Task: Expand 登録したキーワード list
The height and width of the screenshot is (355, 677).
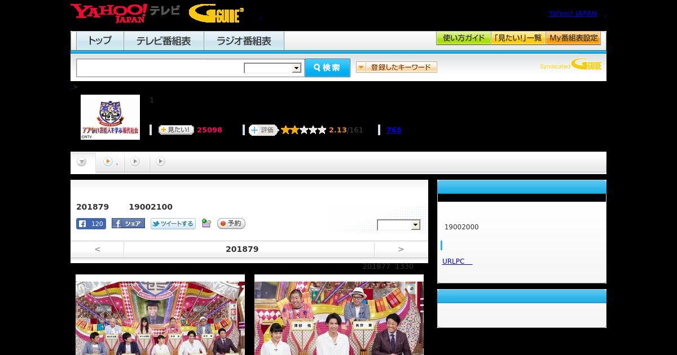Action: tap(397, 68)
